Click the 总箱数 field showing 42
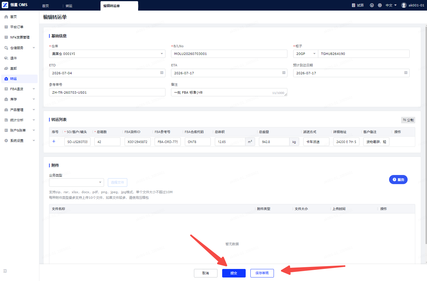Screen dimensions: 427x281 (x=107, y=142)
